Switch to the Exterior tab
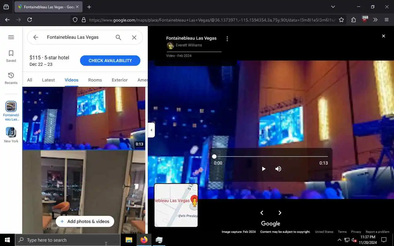 pyautogui.click(x=119, y=80)
